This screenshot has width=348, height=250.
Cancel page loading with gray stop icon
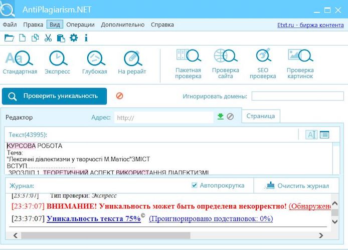(230, 116)
